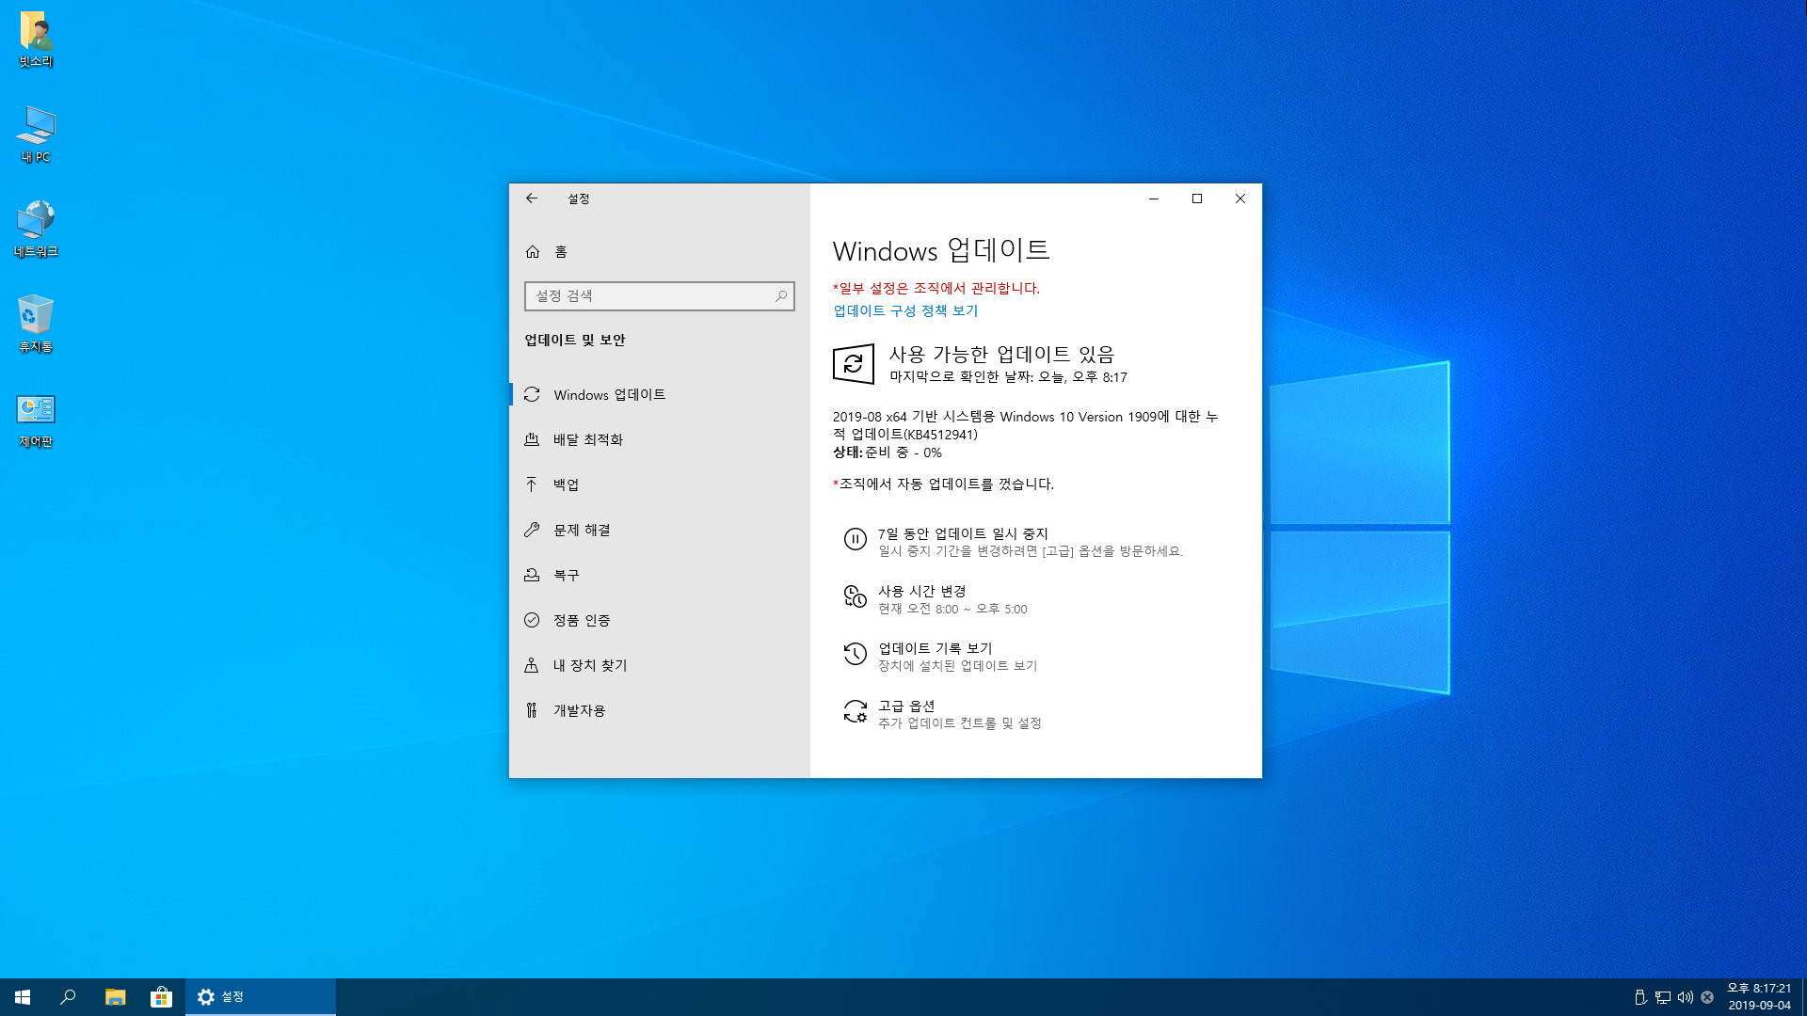
Task: Click the magnifier icon in 설정 검색 box
Action: tap(781, 296)
